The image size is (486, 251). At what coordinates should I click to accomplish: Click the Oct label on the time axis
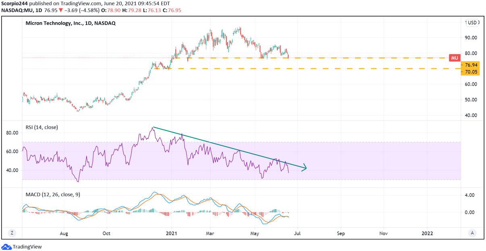pyautogui.click(x=106, y=233)
